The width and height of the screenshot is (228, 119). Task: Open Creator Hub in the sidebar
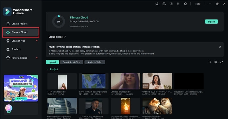click(21, 41)
